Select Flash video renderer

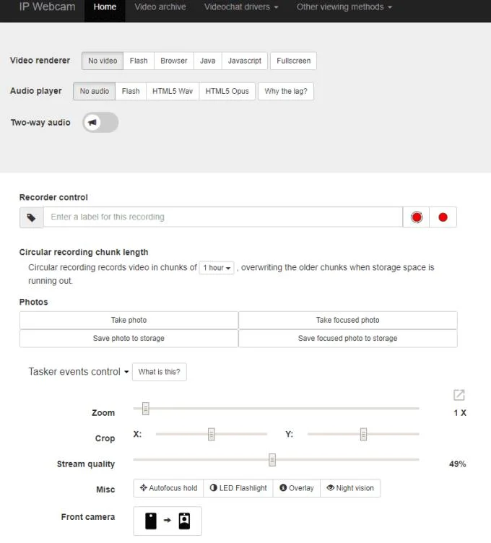139,61
